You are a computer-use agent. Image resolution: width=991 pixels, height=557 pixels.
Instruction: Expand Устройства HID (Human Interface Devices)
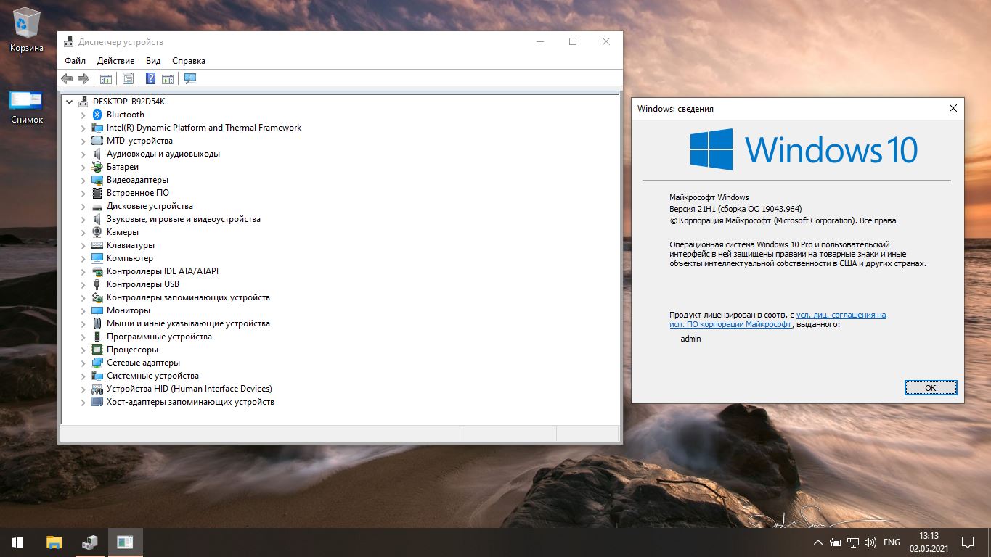(83, 389)
